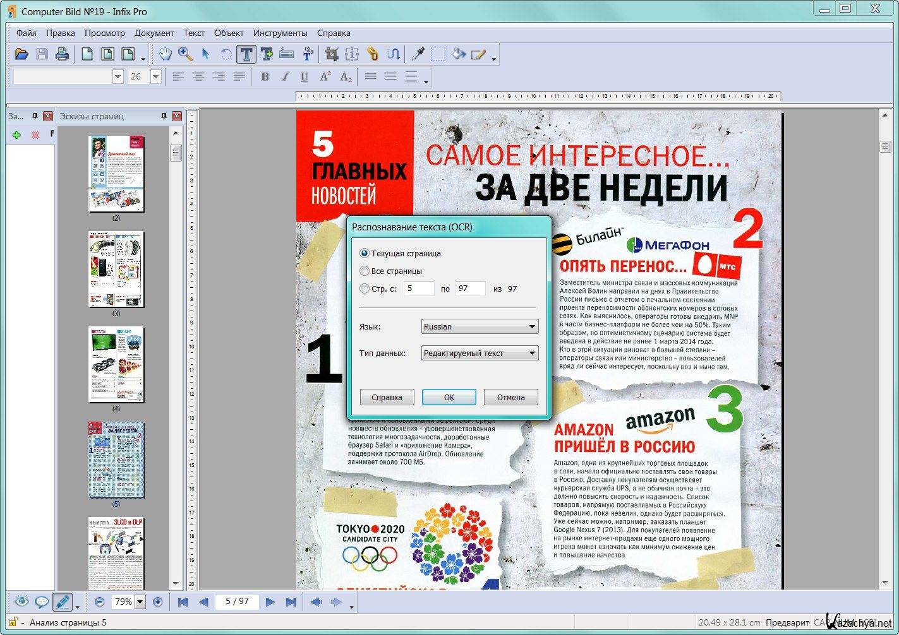Activate the Zoom magnifier tool

click(x=185, y=55)
